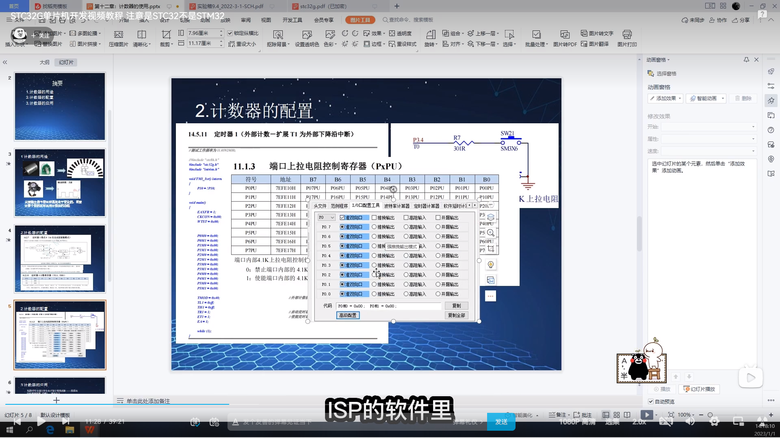The width and height of the screenshot is (780, 438).
Task: Click the Slide Show (幻灯片播放) button
Action: pyautogui.click(x=700, y=389)
